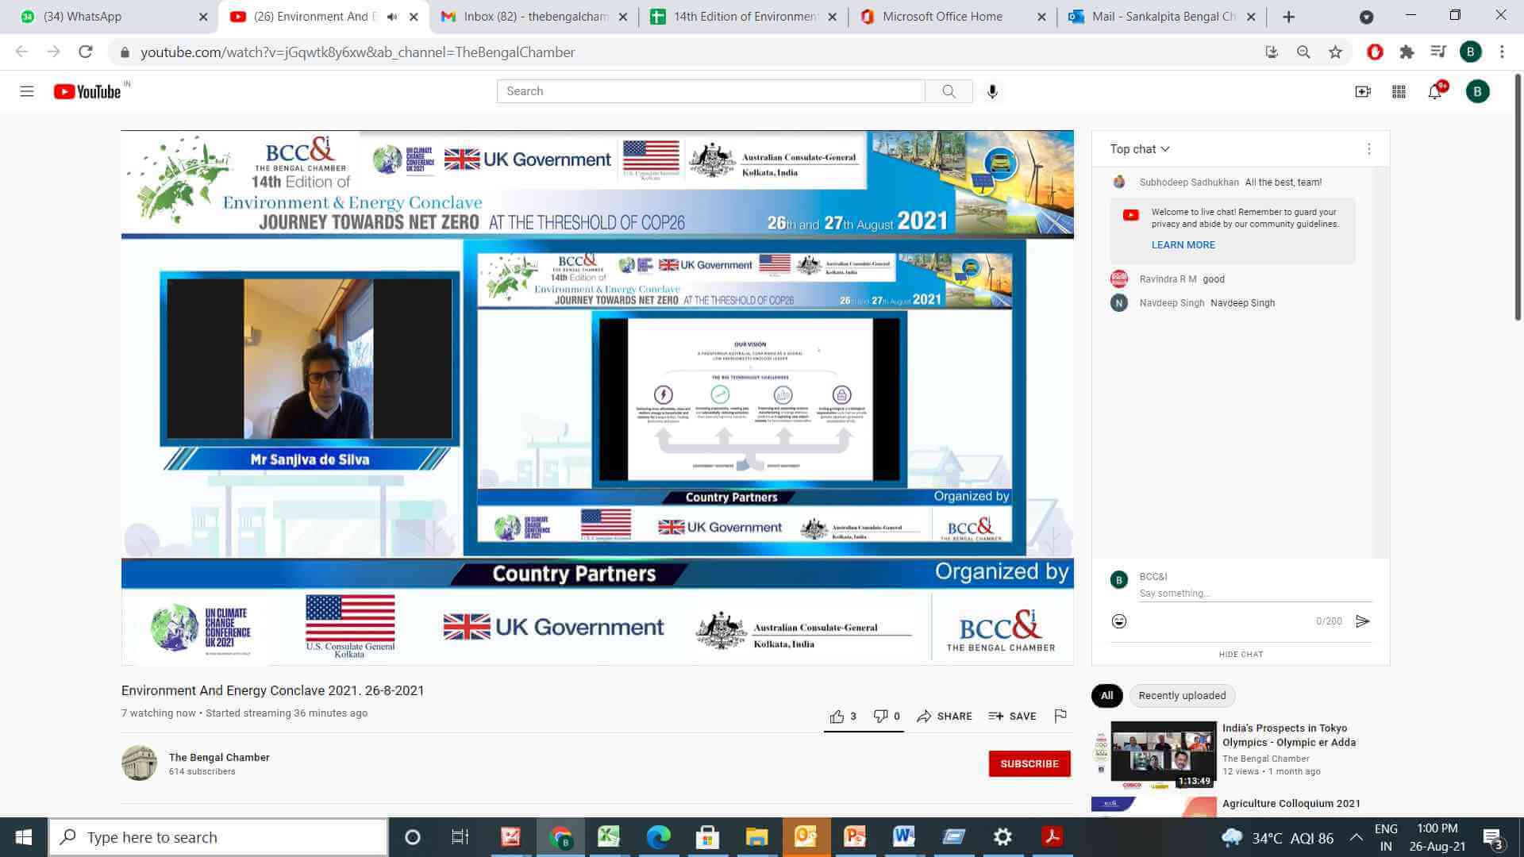Bookmark this page with the star
The width and height of the screenshot is (1524, 857).
[1336, 52]
